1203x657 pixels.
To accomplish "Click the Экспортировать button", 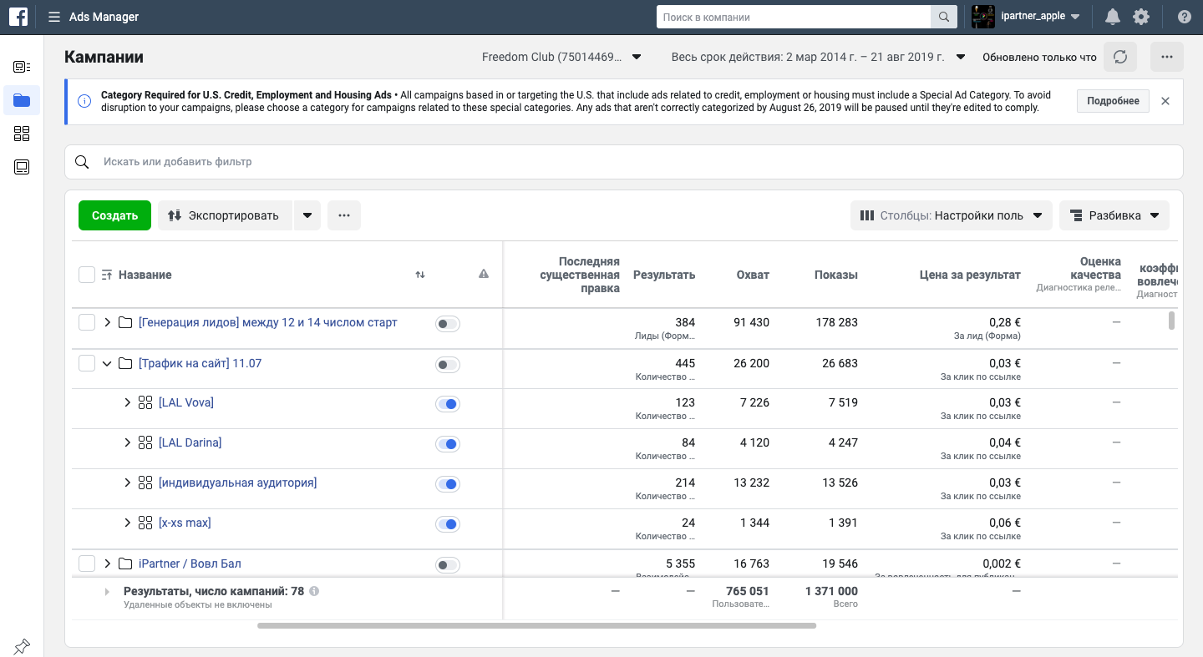I will tap(225, 215).
